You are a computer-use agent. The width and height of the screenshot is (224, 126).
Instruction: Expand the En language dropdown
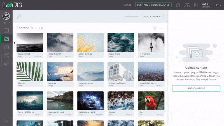pos(218,5)
